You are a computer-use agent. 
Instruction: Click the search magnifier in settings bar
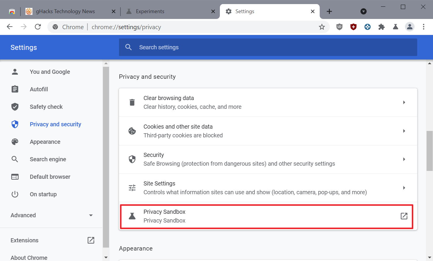[x=128, y=47]
